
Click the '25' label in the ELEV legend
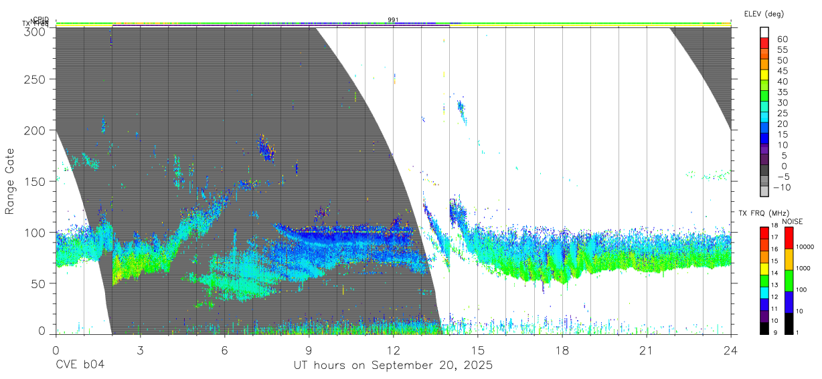tap(782, 113)
